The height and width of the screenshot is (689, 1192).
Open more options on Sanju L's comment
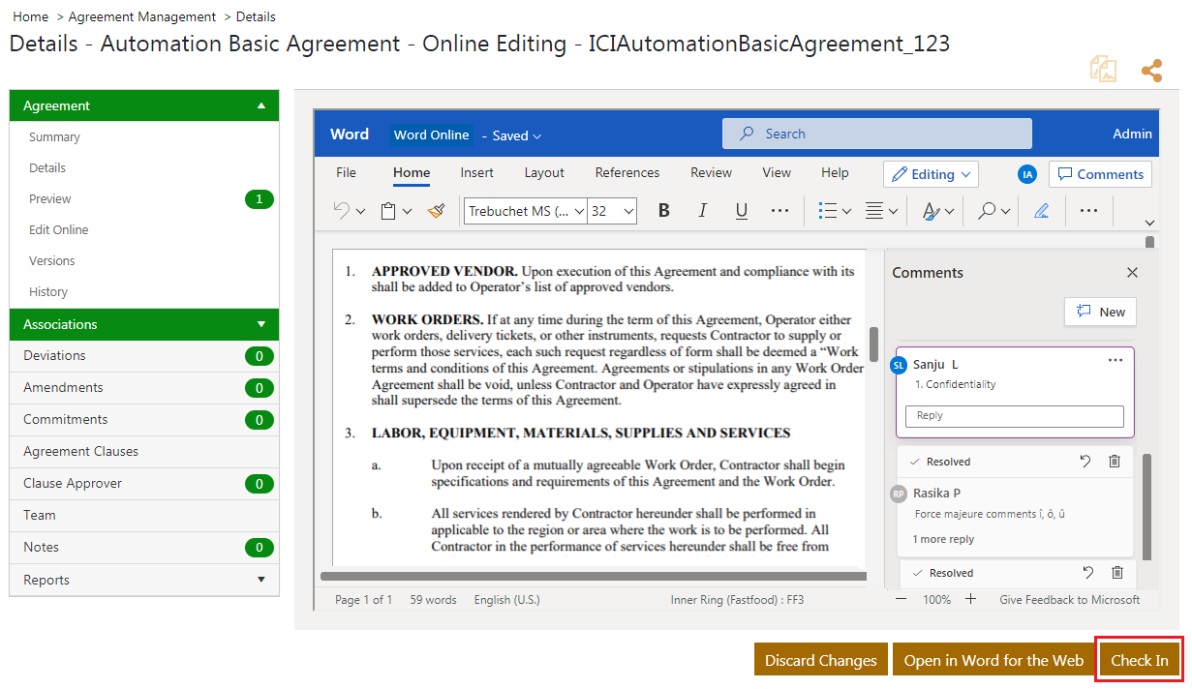(1115, 361)
